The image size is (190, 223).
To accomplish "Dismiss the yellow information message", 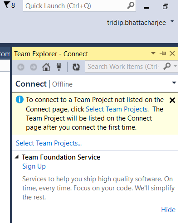I will (x=172, y=100).
